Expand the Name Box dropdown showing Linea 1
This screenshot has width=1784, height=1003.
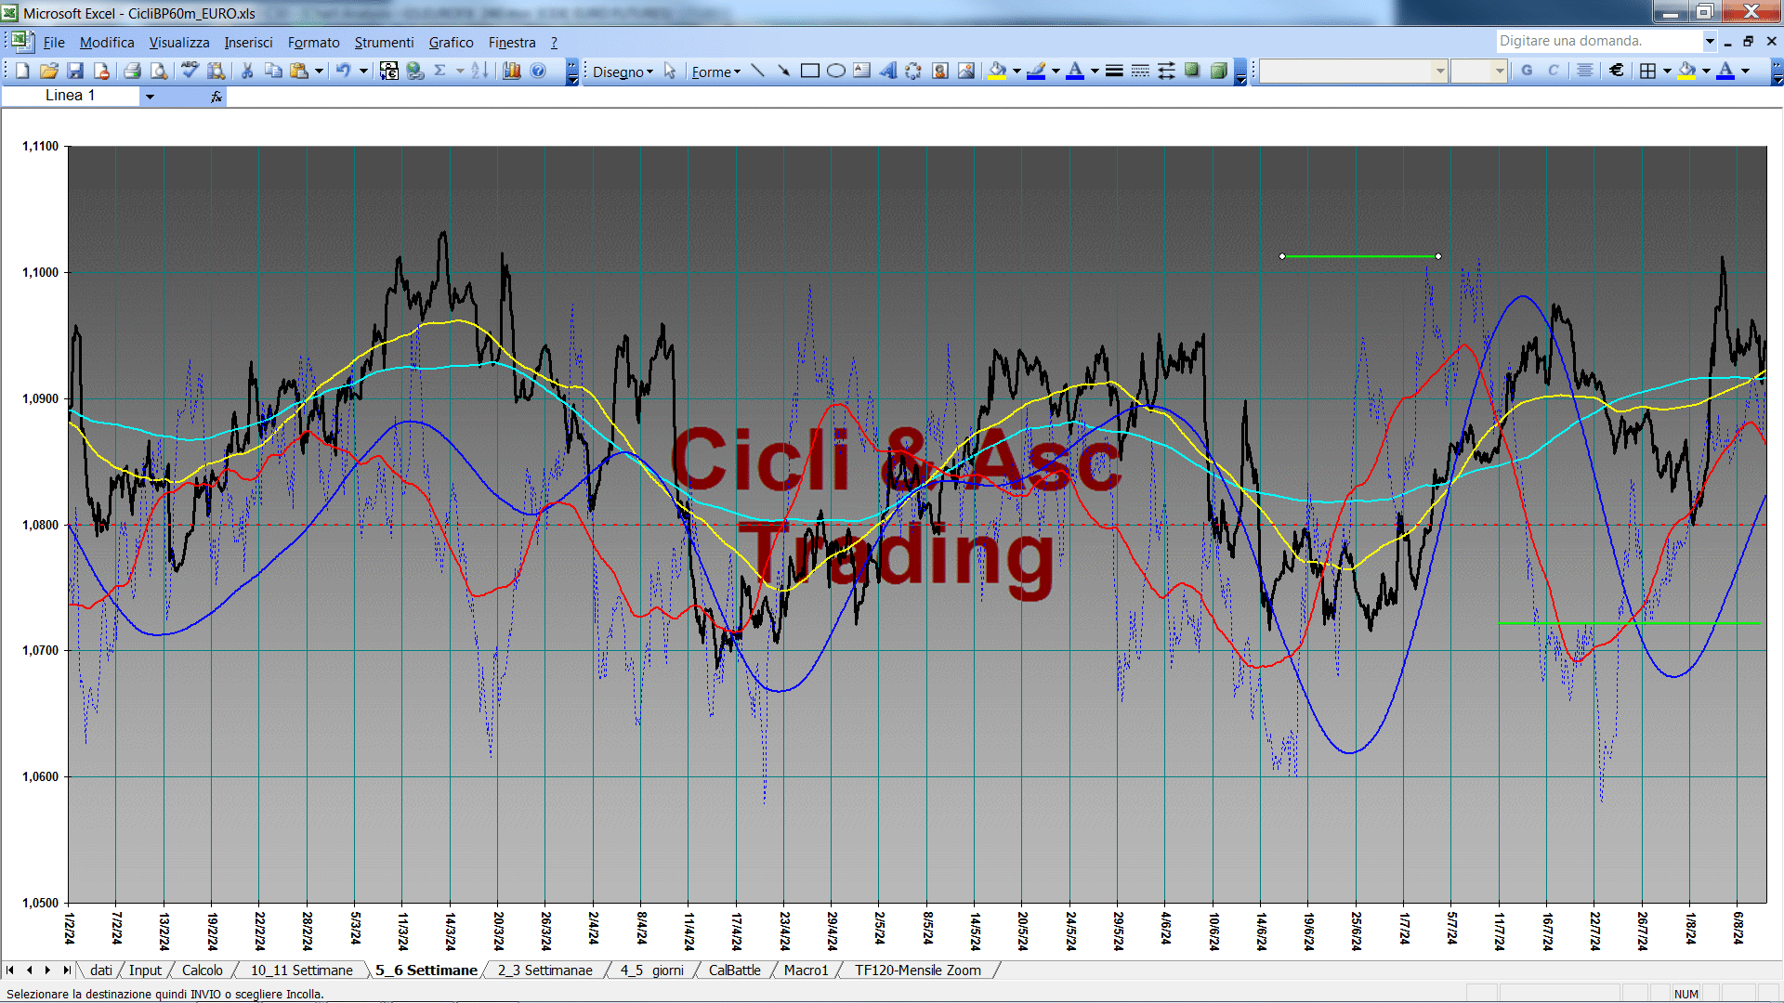coord(150,96)
